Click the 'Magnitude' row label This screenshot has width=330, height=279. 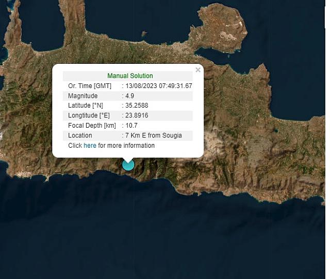(82, 96)
